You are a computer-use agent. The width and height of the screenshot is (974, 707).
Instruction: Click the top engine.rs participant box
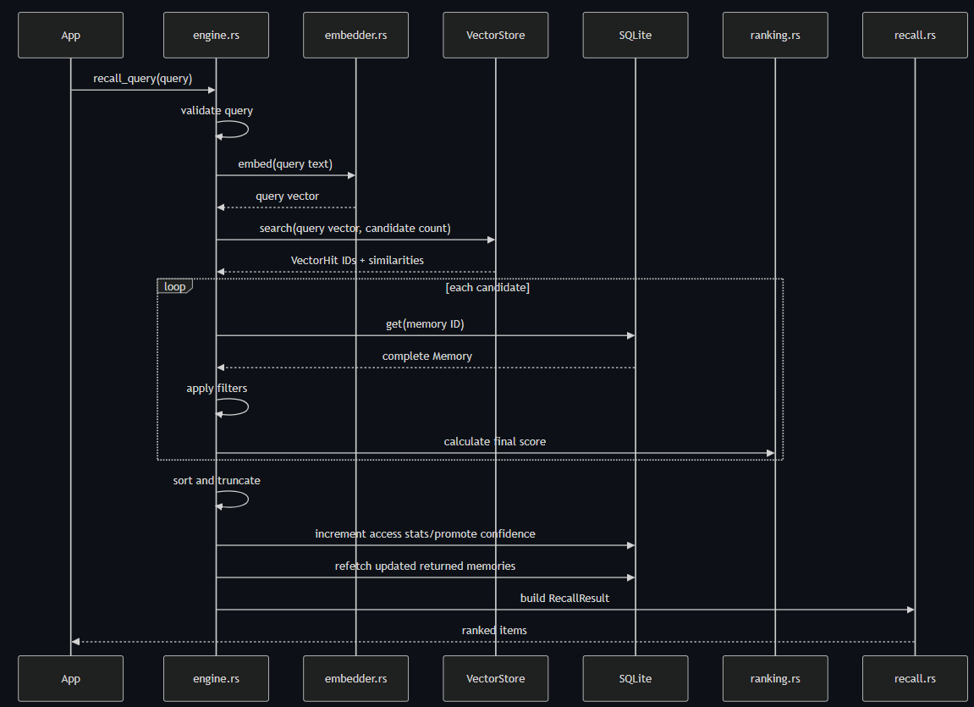[x=216, y=36]
